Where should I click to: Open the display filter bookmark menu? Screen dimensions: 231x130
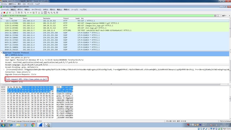[1, 16]
